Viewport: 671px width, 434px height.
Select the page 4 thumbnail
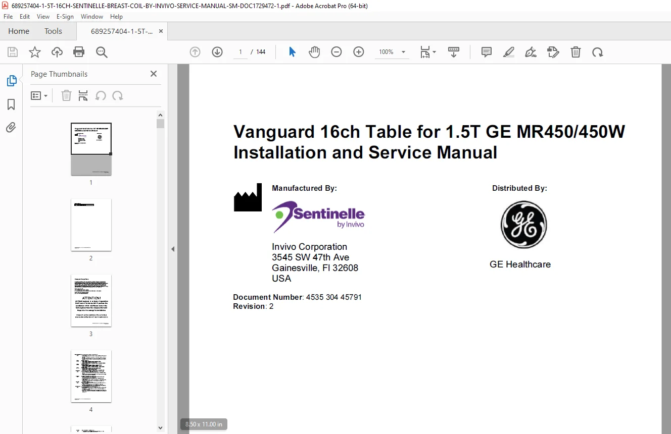91,376
